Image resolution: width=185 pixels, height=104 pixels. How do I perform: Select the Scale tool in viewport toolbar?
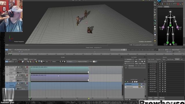pyautogui.click(x=155, y=12)
